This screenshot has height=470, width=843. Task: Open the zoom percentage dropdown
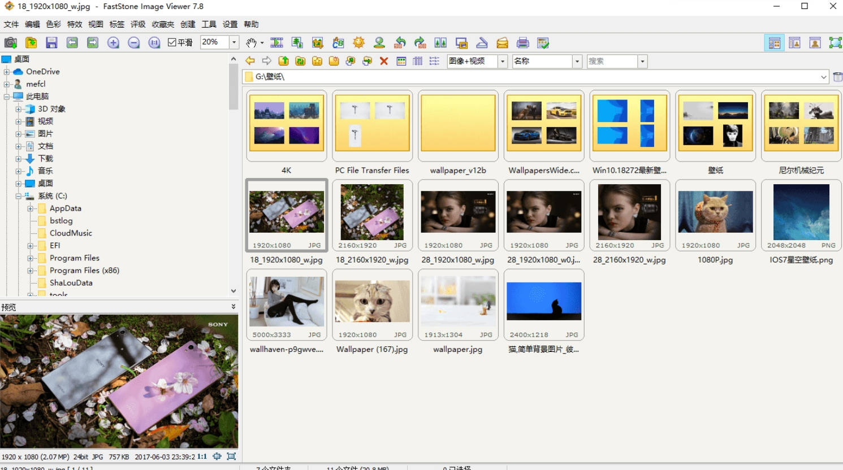pos(234,42)
